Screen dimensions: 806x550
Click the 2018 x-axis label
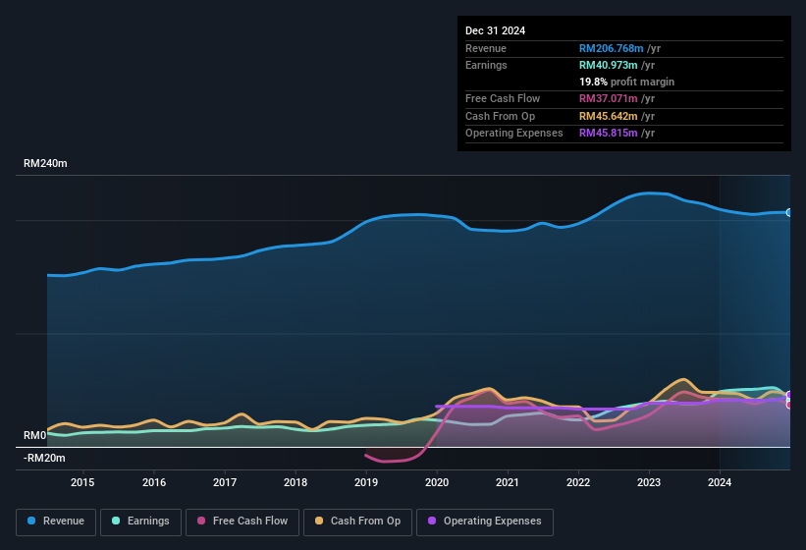(296, 482)
